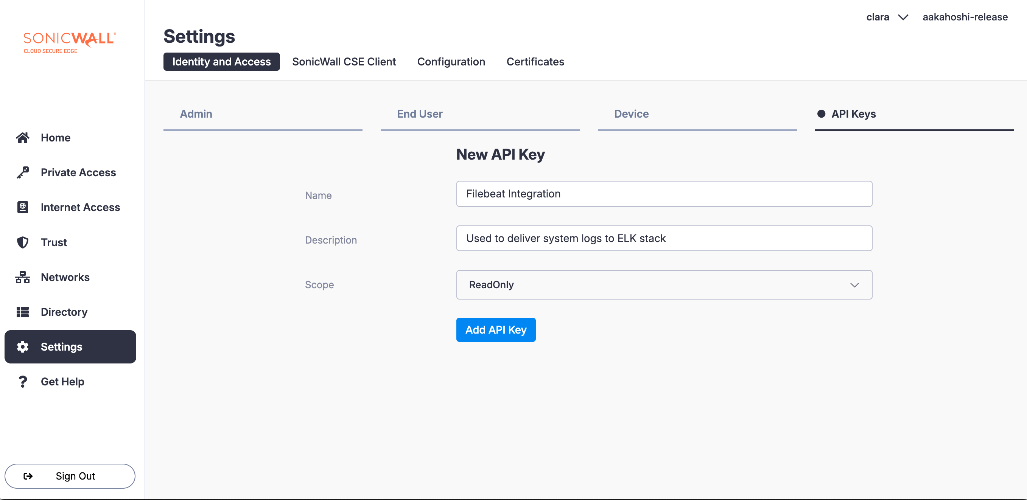Viewport: 1027px width, 500px height.
Task: Click the Networks topology icon
Action: click(22, 277)
